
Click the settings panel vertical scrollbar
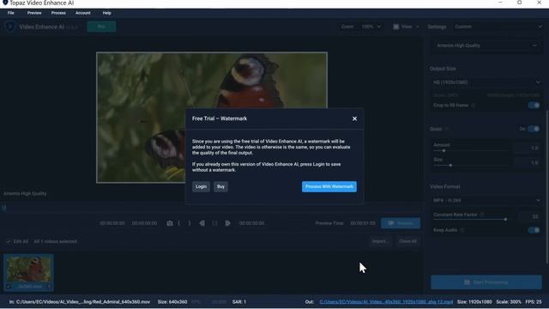tap(547, 187)
